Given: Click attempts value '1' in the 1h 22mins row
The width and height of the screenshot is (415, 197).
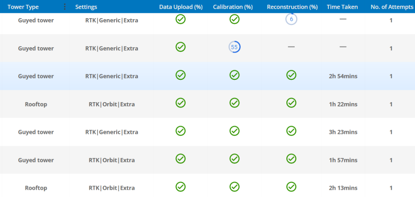Looking at the screenshot, I should pos(391,104).
